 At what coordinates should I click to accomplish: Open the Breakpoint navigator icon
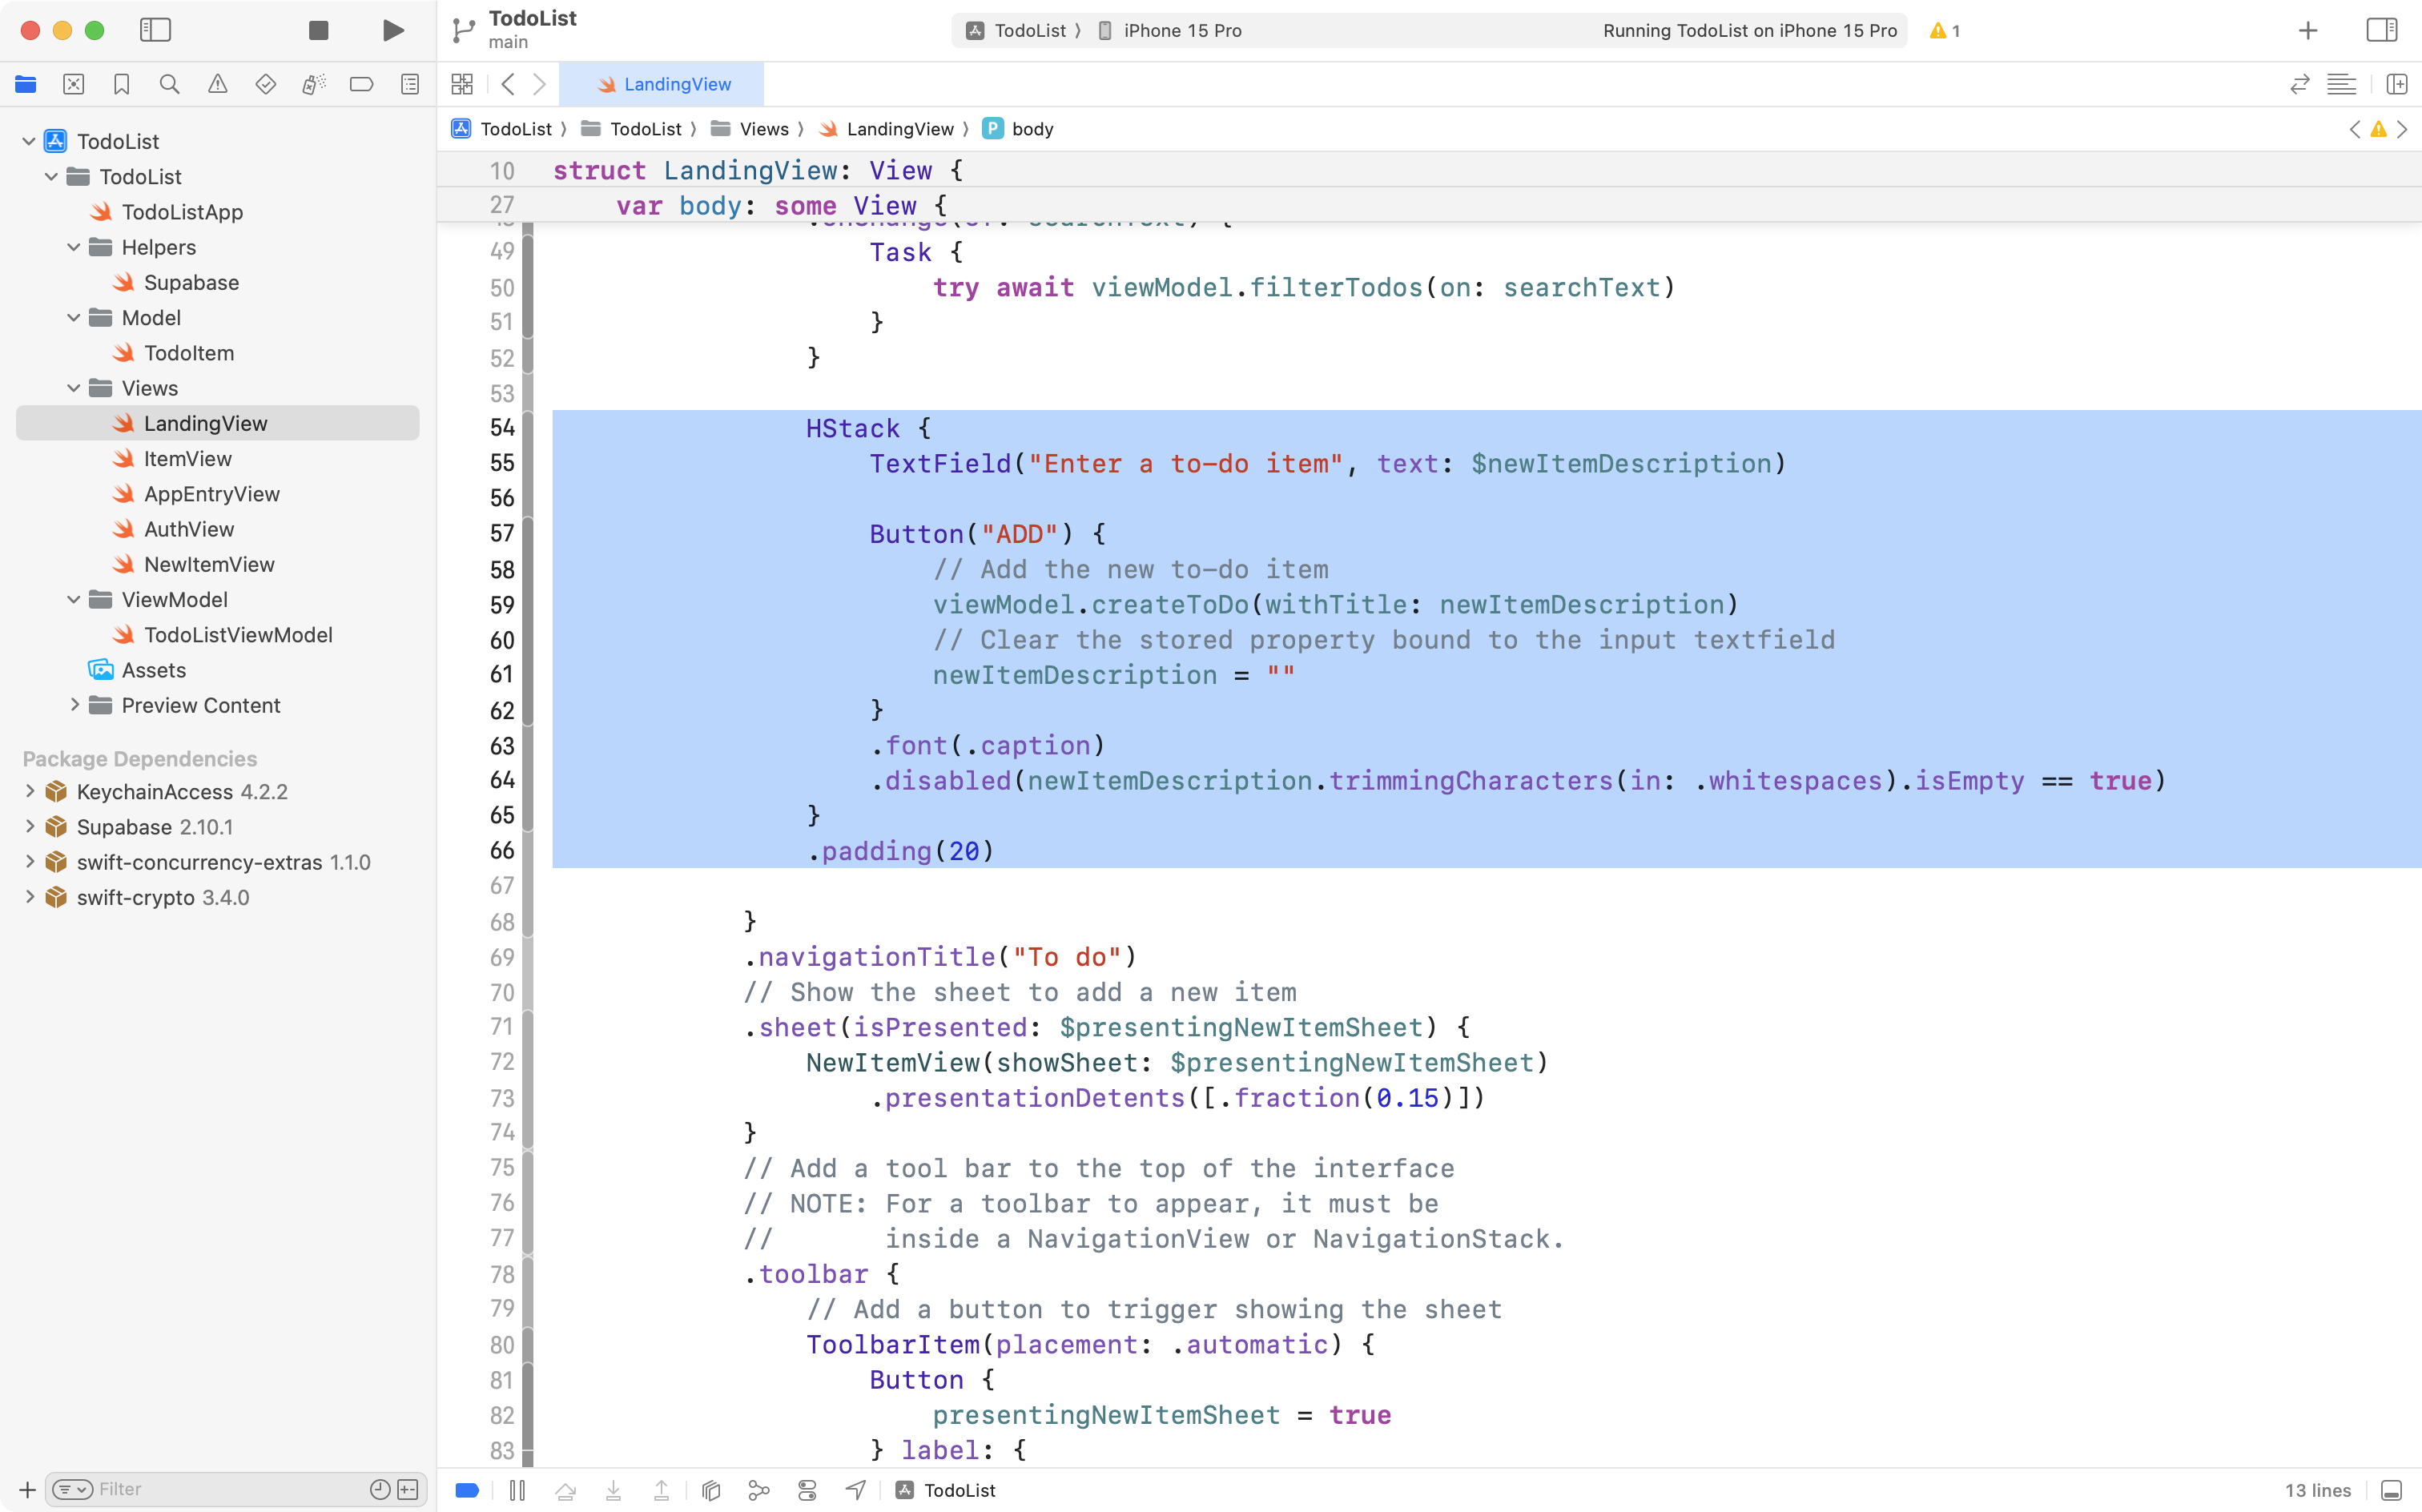pyautogui.click(x=361, y=84)
